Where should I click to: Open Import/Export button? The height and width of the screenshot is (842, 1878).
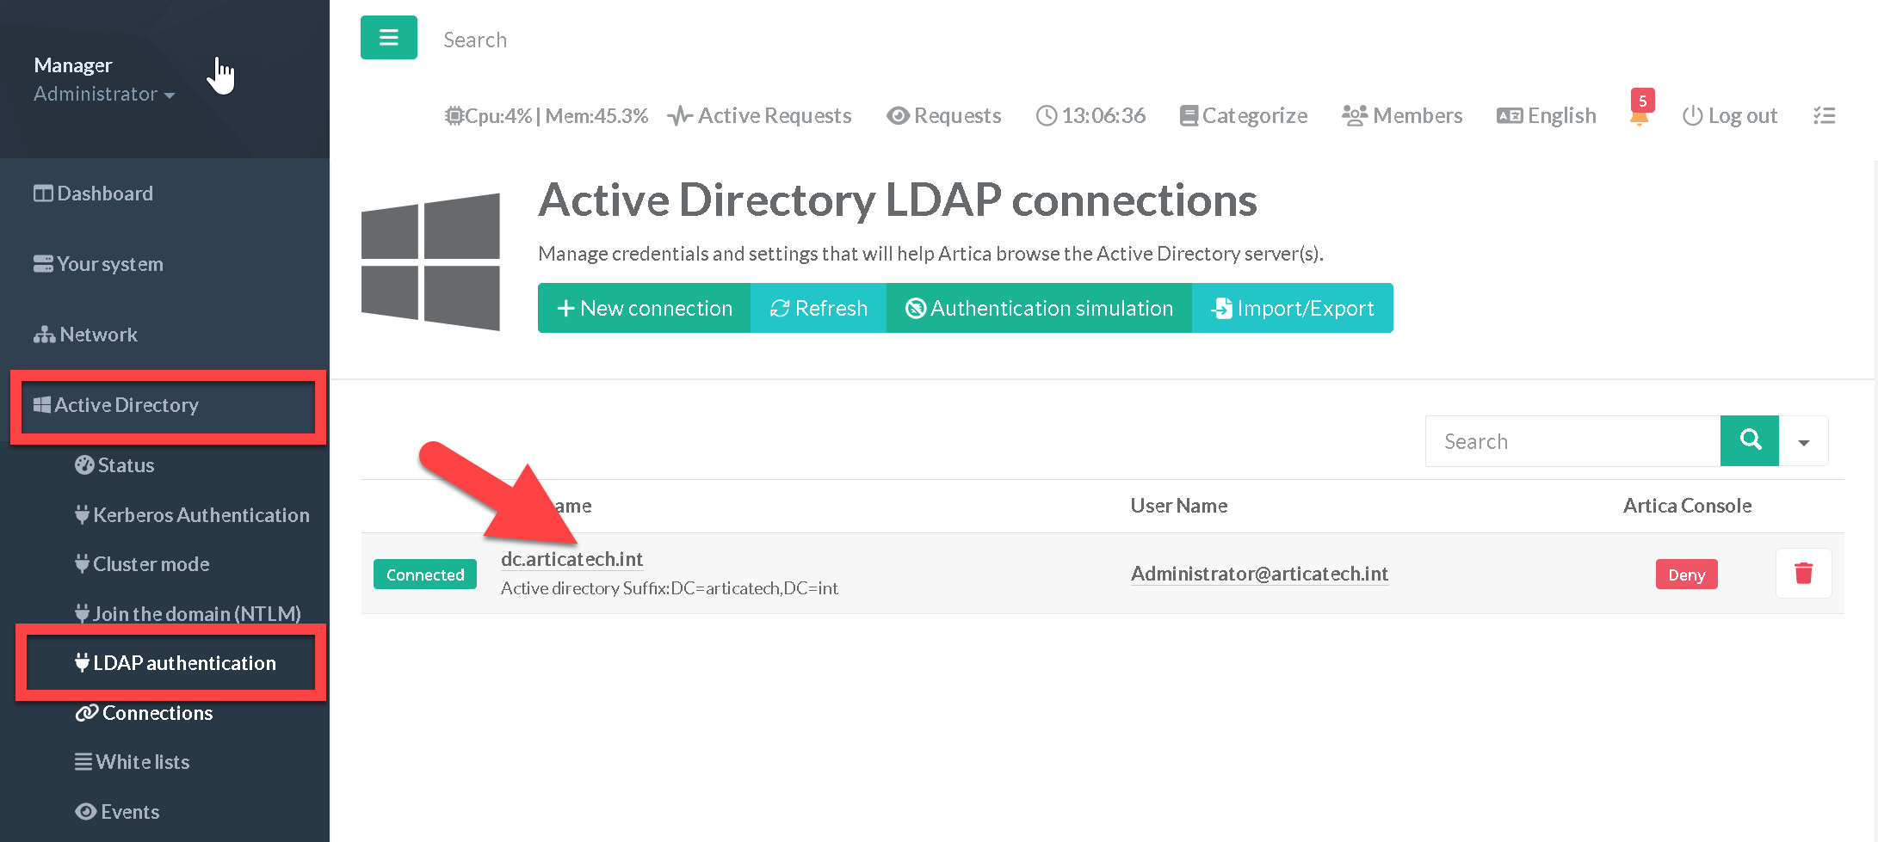coord(1292,308)
